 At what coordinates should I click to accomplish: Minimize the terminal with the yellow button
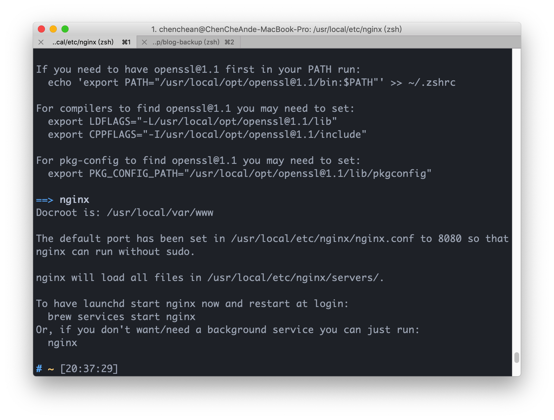pyautogui.click(x=53, y=29)
